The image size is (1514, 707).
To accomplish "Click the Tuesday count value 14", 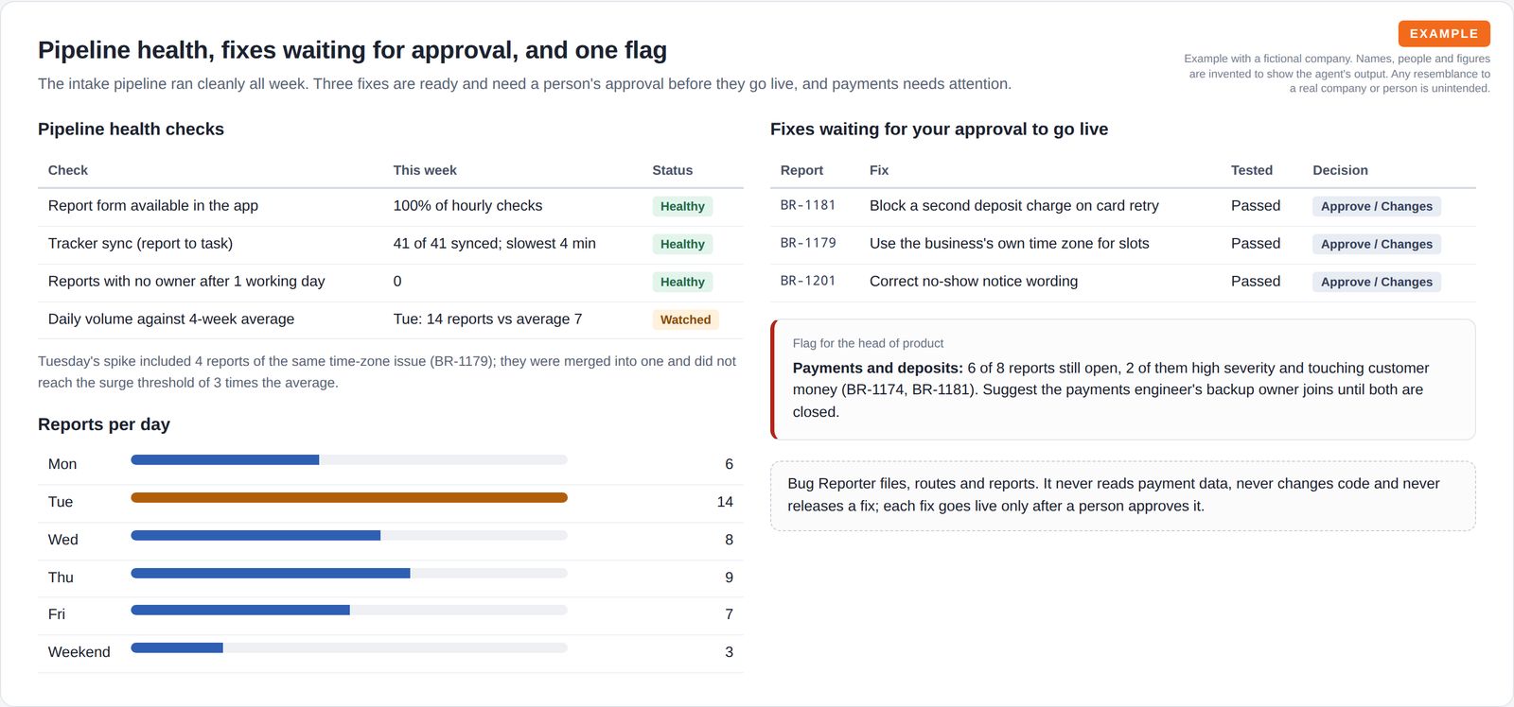I will [725, 502].
